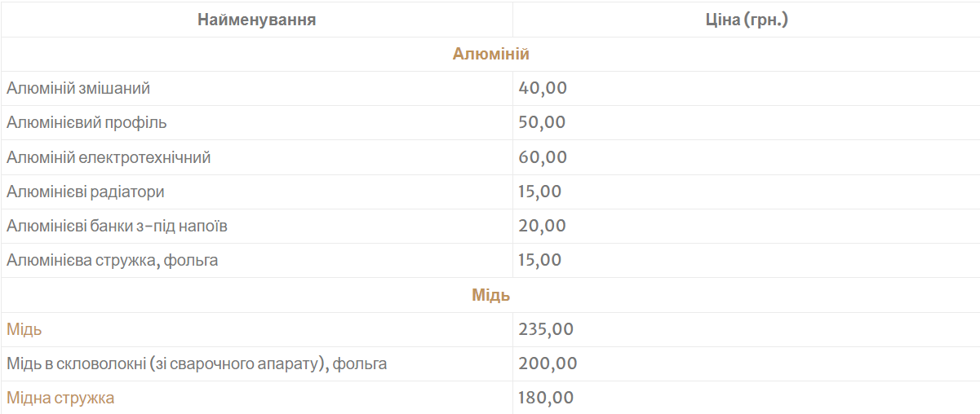This screenshot has height=414, width=980.
Task: Select the 20,00 price for банки
Action: (x=543, y=226)
